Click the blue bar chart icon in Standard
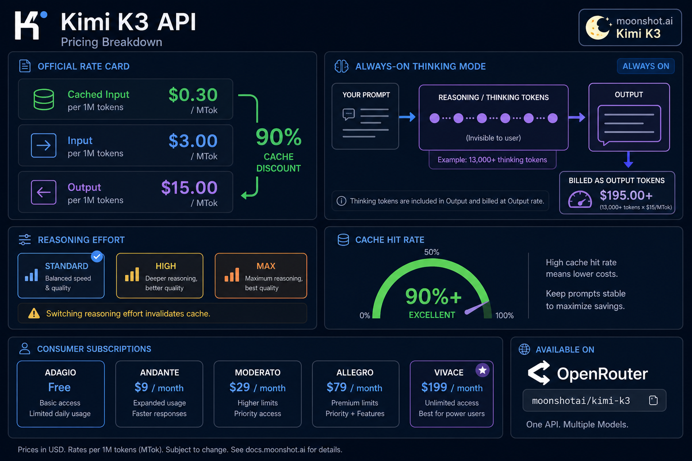This screenshot has height=461, width=692. (32, 275)
